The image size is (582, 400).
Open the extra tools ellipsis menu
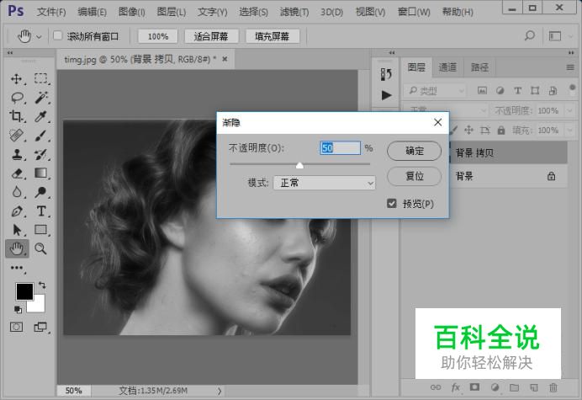[17, 268]
